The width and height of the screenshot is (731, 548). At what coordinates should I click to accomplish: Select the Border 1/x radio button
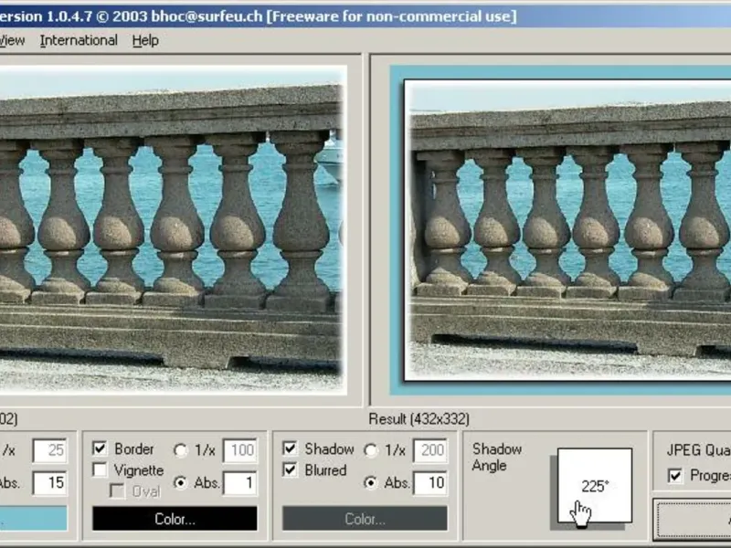pyautogui.click(x=180, y=450)
